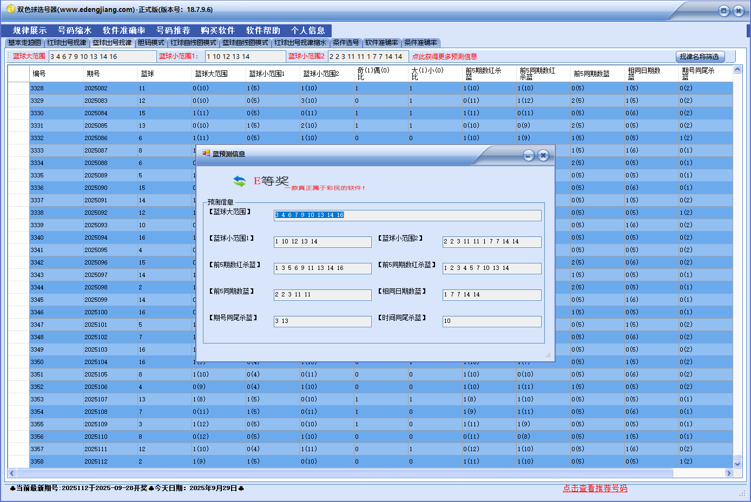Click the 时间同尾杀蓝 input field

tap(492, 321)
